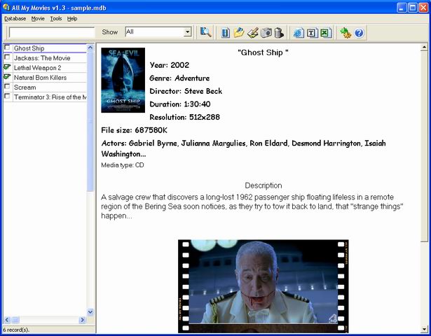Click the 6 record(s) status bar text
The image size is (431, 336).
(16, 330)
